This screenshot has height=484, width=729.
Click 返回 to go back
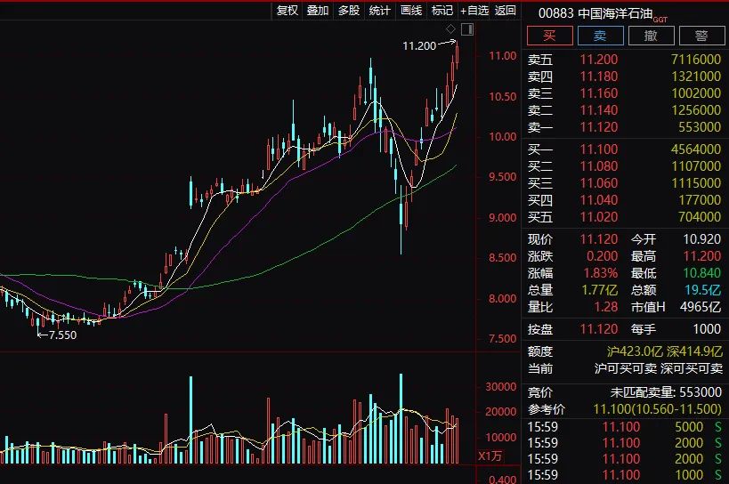tap(506, 11)
